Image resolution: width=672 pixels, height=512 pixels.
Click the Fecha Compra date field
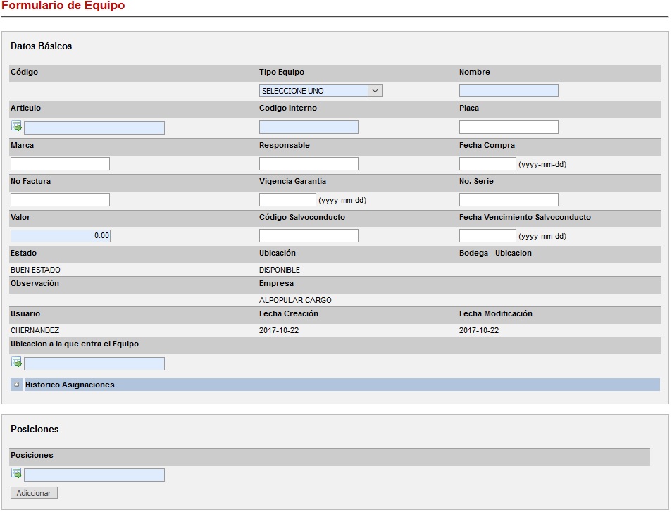(487, 164)
